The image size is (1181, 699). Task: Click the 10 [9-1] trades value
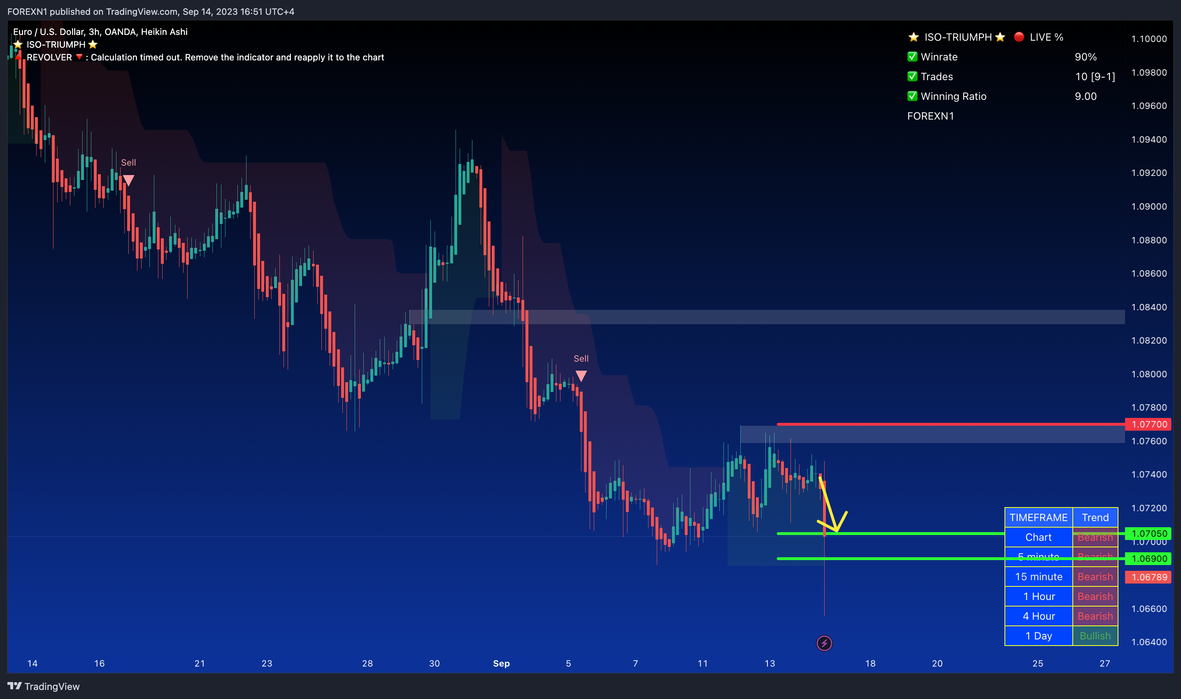click(x=1095, y=76)
